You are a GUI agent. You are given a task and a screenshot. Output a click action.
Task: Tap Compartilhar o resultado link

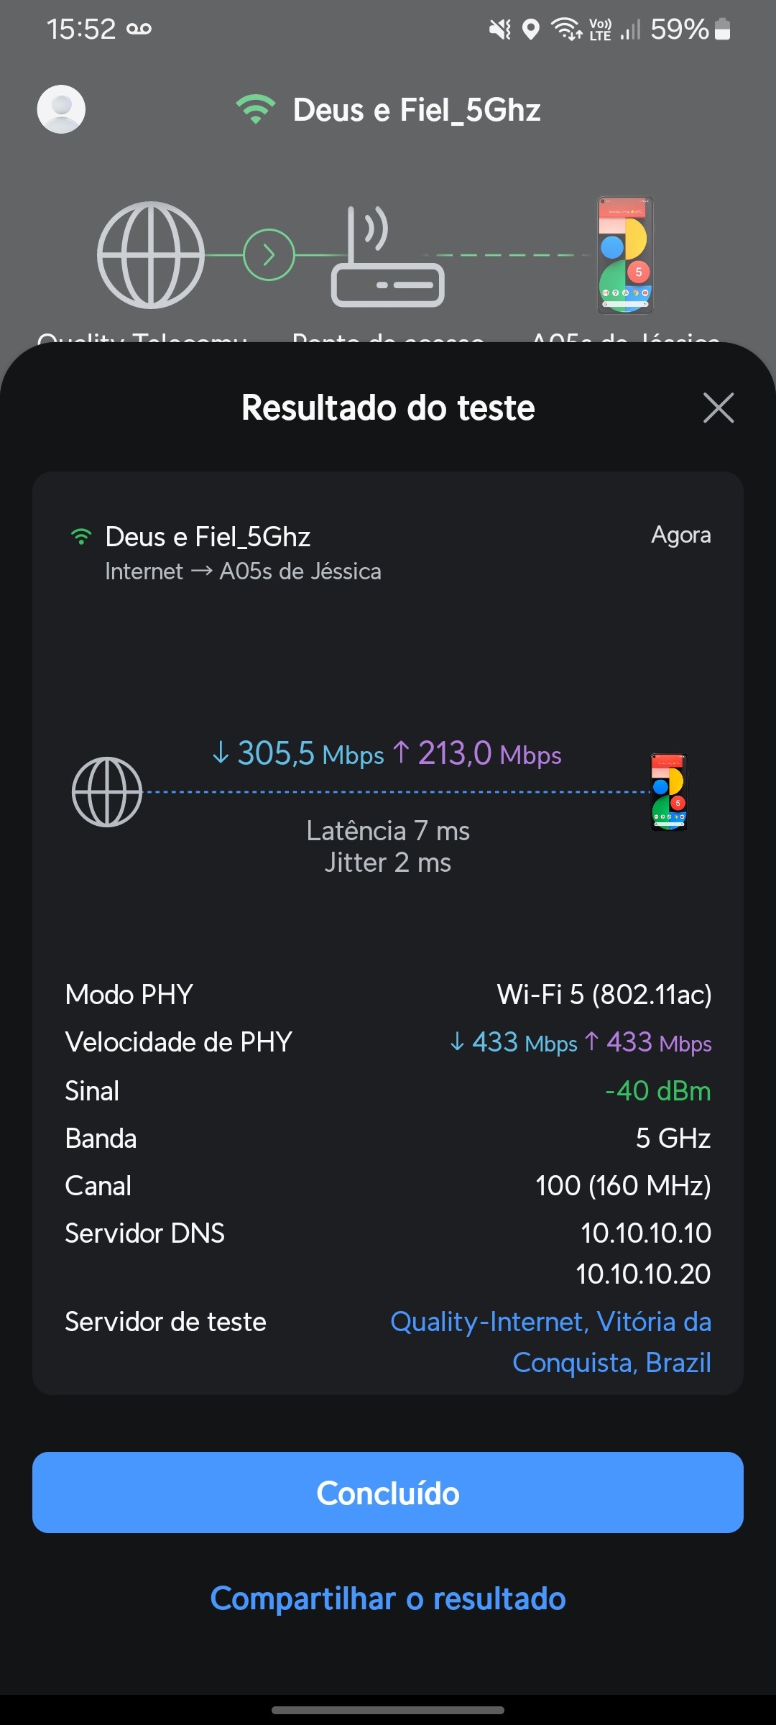[388, 1598]
